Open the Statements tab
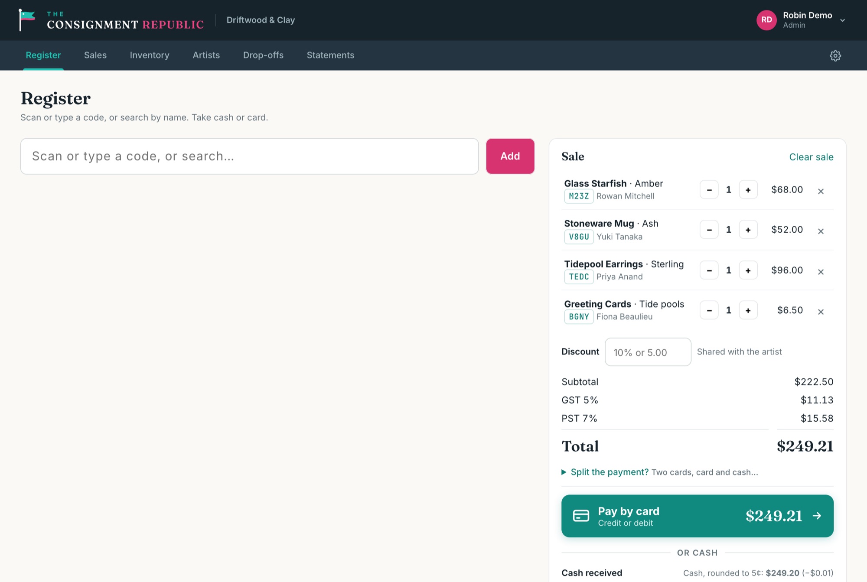Image resolution: width=867 pixels, height=582 pixels. (x=330, y=55)
